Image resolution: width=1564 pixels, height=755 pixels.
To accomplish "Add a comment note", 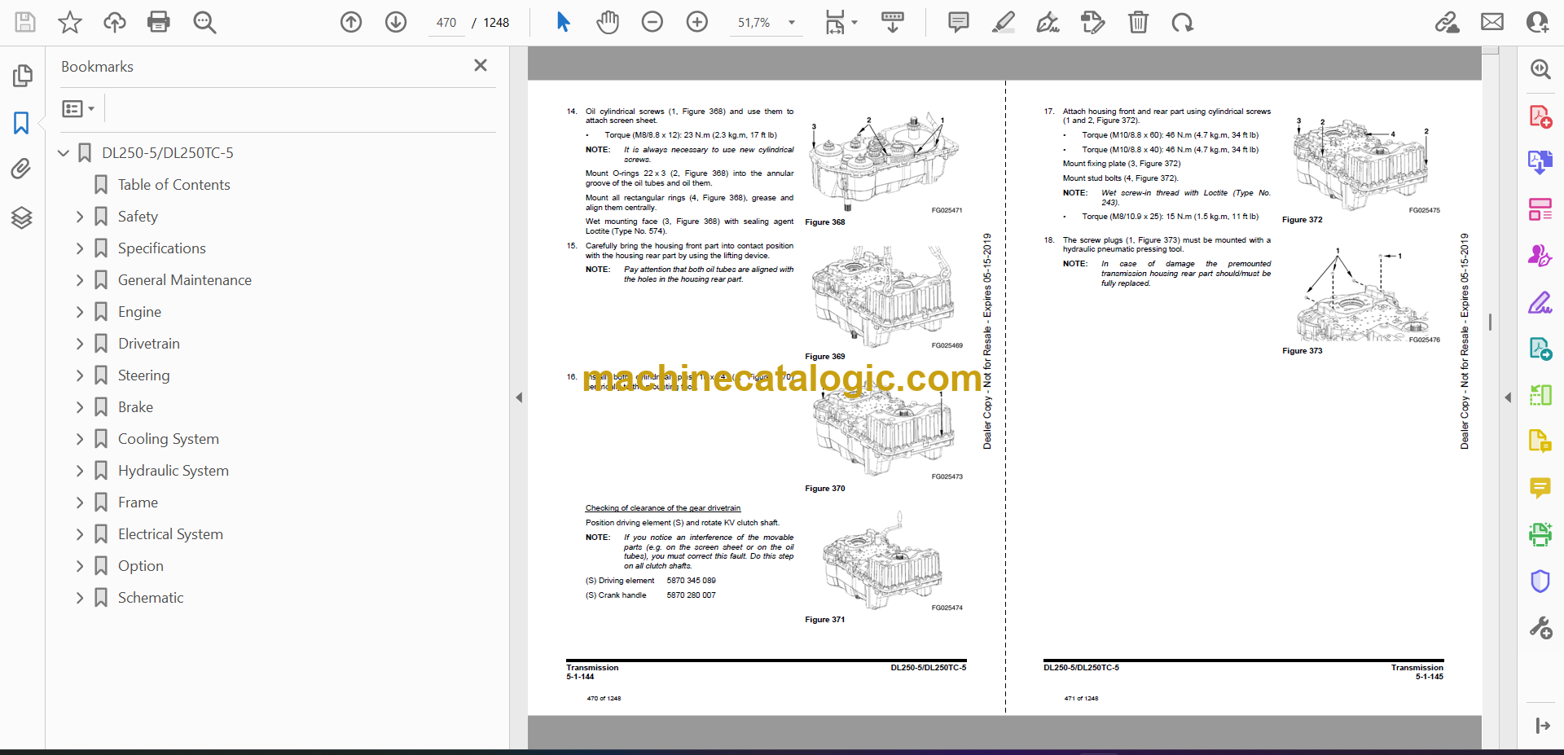I will coord(959,22).
